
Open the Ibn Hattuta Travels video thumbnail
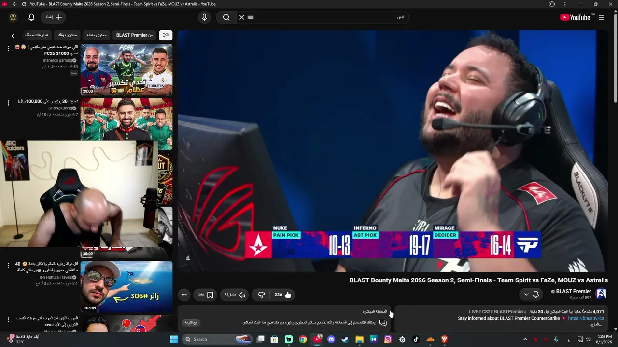point(126,287)
